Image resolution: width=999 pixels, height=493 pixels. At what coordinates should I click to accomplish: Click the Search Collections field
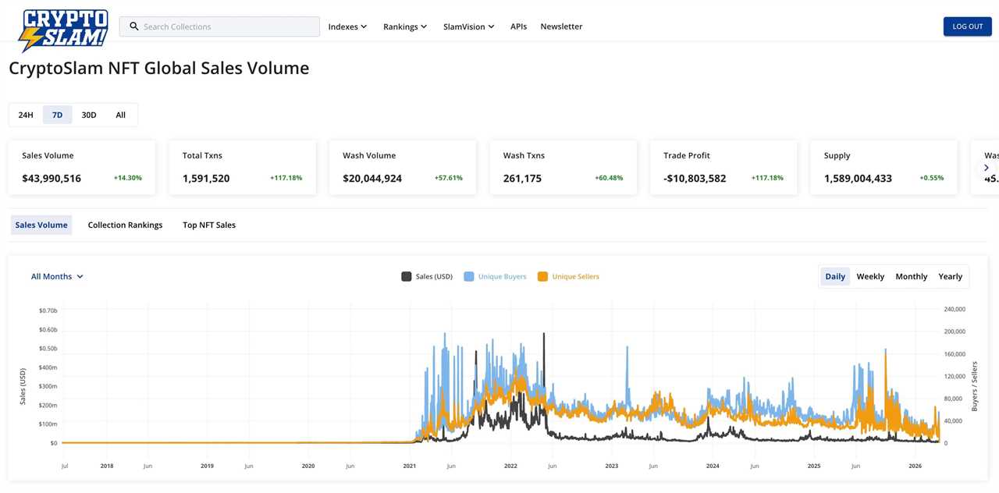226,27
